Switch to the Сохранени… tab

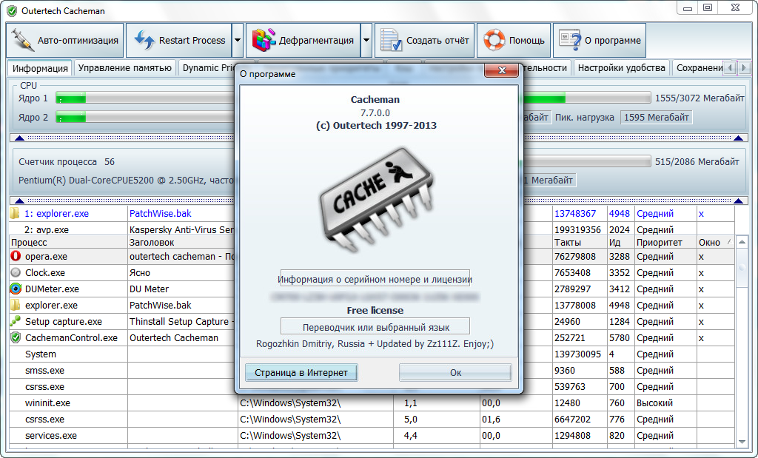pos(699,67)
